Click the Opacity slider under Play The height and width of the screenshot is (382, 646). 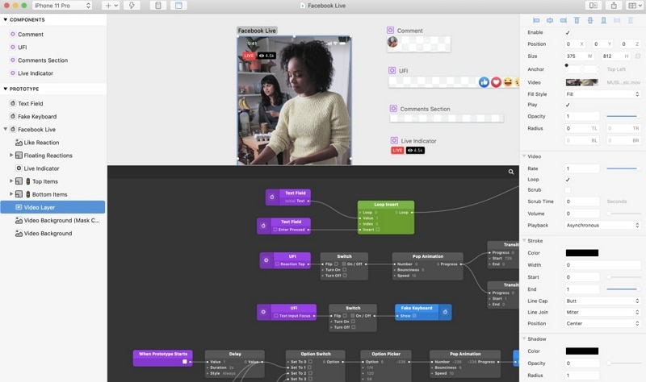click(623, 116)
